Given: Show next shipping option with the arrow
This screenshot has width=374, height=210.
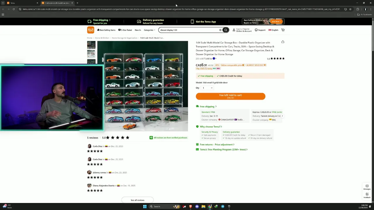Looking at the screenshot, I should [282, 116].
